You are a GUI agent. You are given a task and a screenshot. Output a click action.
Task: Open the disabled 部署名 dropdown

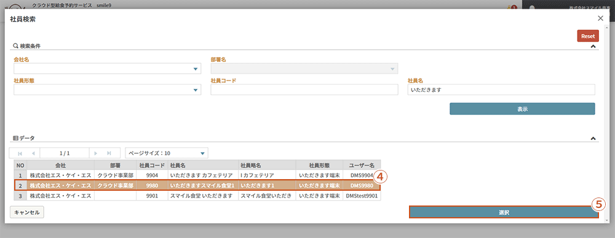pyautogui.click(x=304, y=69)
